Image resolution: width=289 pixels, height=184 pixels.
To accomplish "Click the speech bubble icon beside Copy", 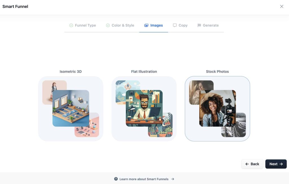I will tap(175, 25).
